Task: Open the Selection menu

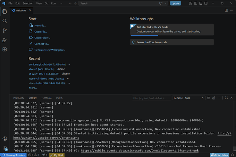Action: tap(28, 3)
